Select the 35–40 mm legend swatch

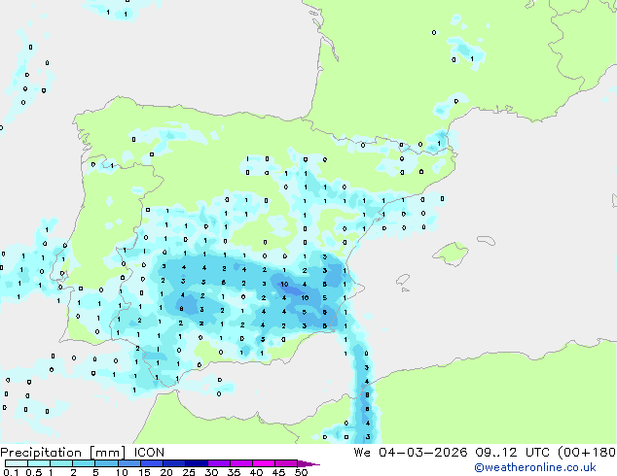tap(240, 463)
